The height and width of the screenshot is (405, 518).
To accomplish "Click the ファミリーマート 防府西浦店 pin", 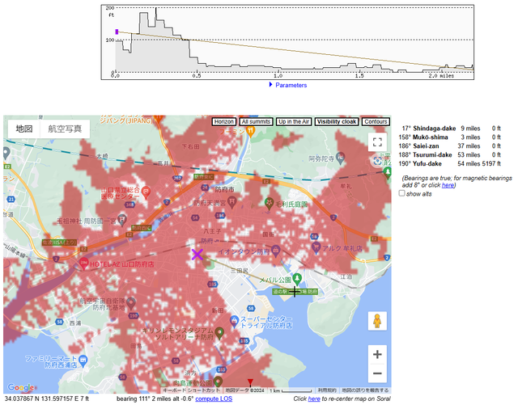I will pos(83,361).
